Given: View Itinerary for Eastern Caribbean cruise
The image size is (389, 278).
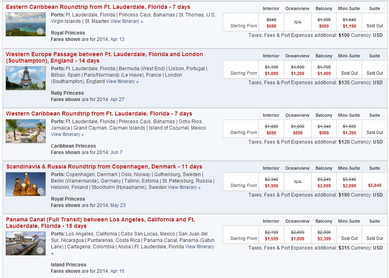Looking at the screenshot, I should [x=127, y=21].
